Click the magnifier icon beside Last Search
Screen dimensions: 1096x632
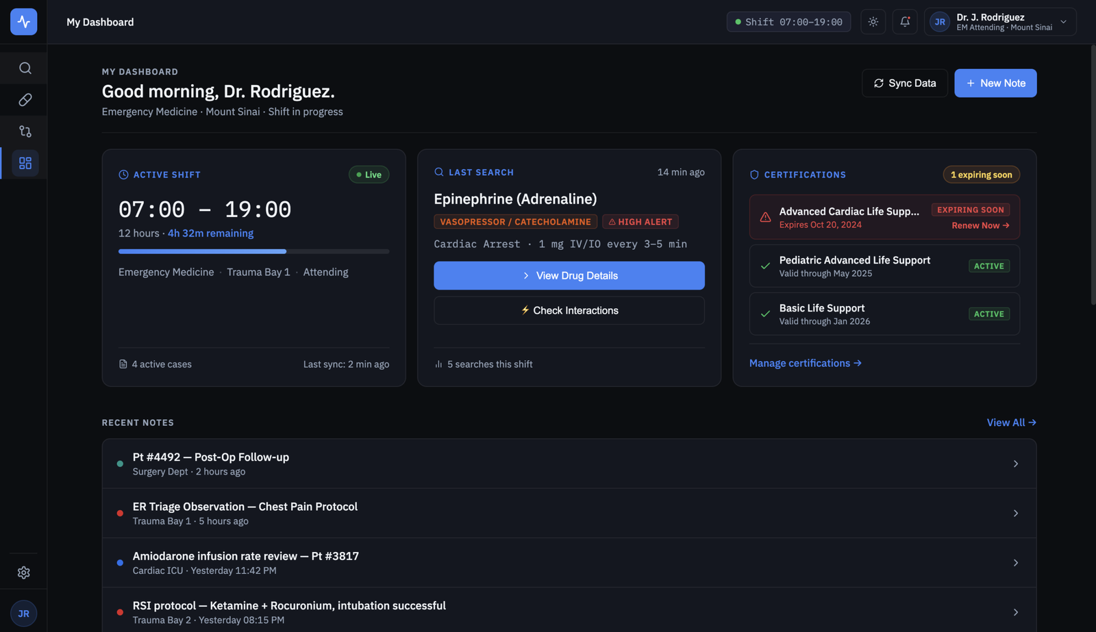pyautogui.click(x=438, y=172)
